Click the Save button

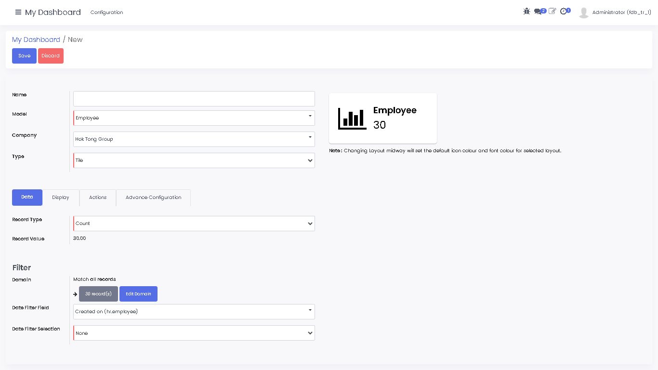(24, 56)
